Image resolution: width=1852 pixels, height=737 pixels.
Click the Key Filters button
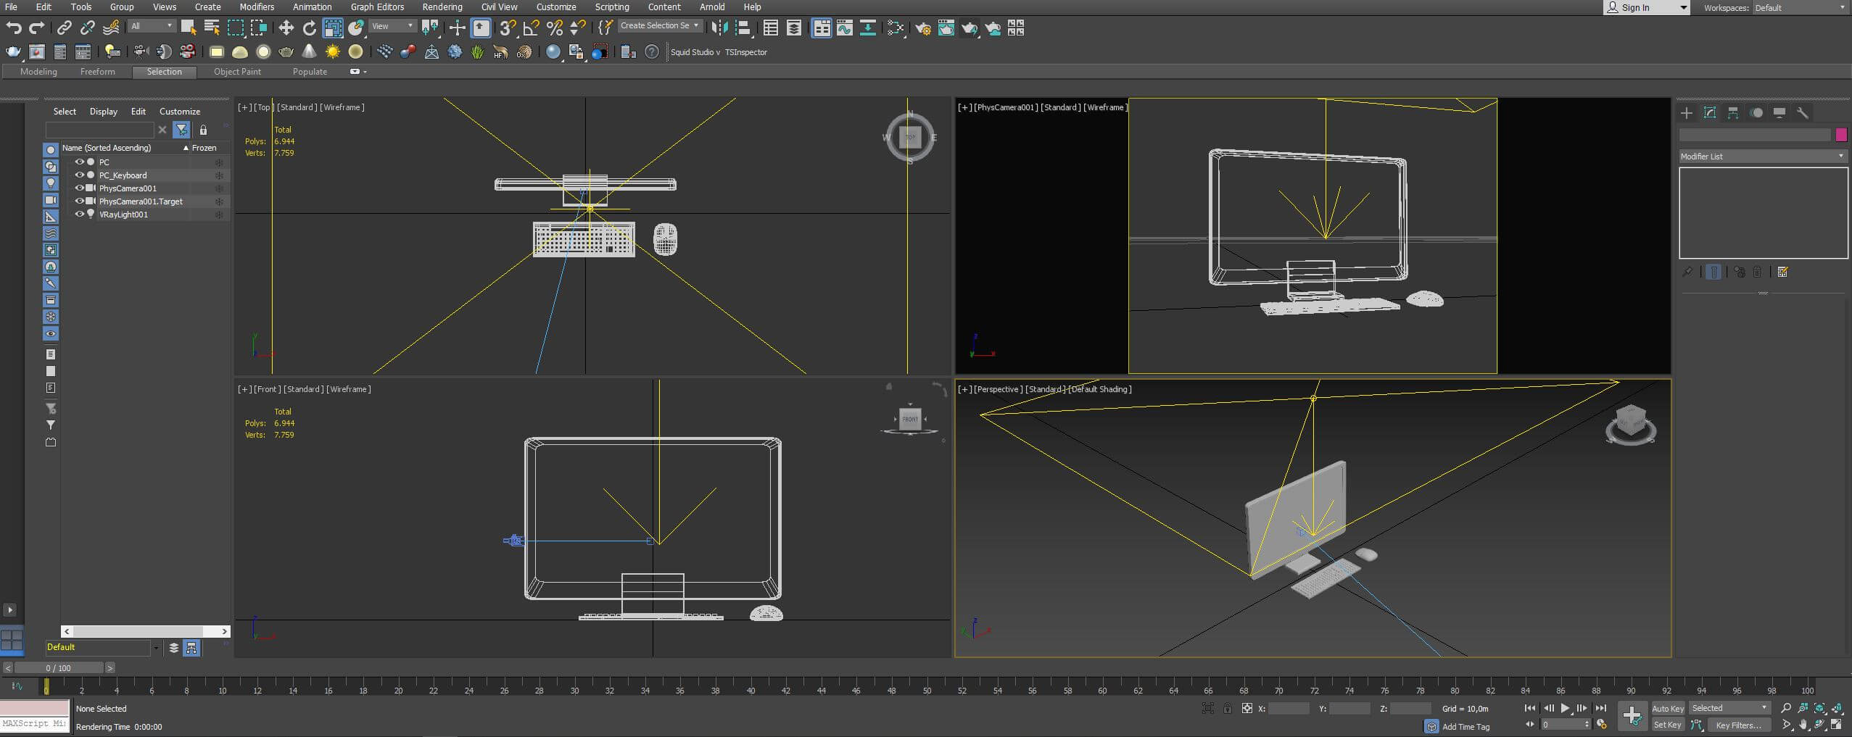1738,725
